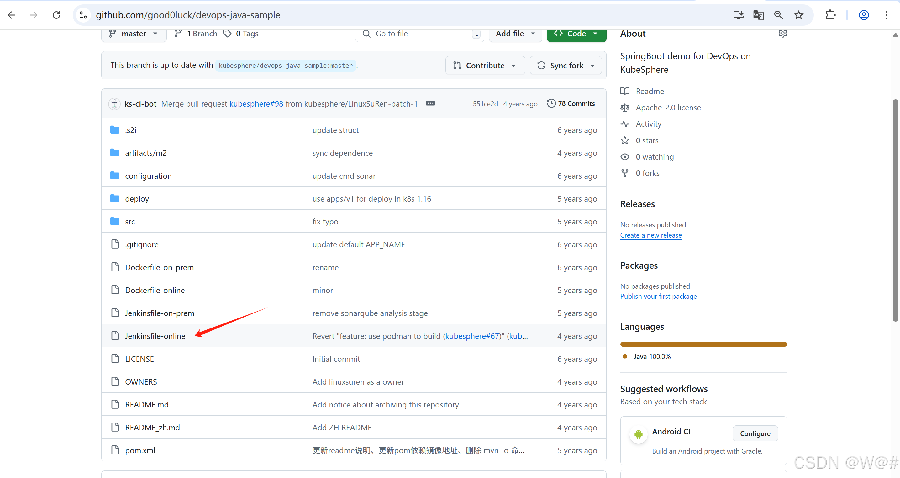Open the browser extensions puzzle icon
The height and width of the screenshot is (478, 900).
pyautogui.click(x=830, y=15)
